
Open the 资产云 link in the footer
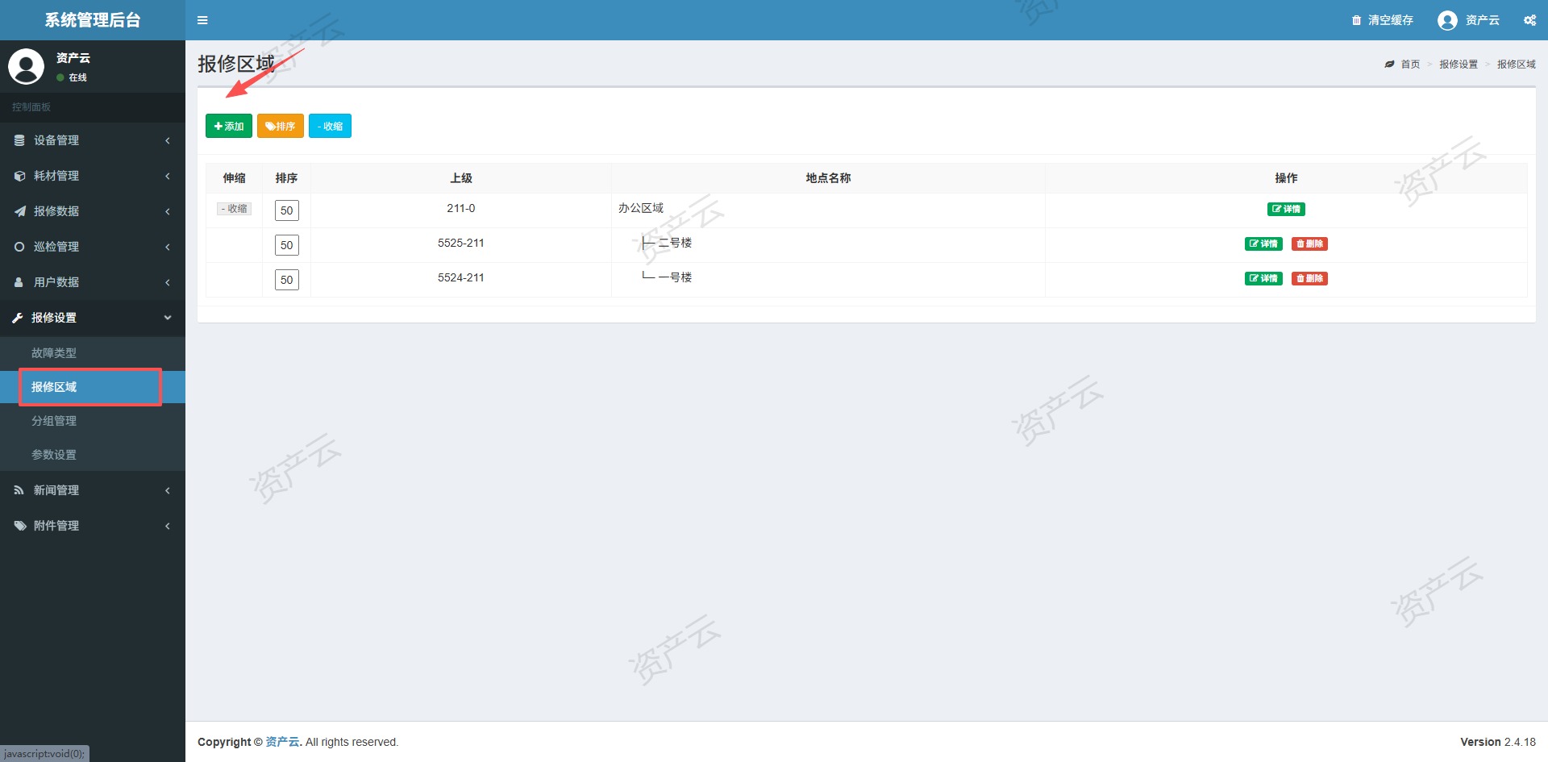(x=282, y=742)
